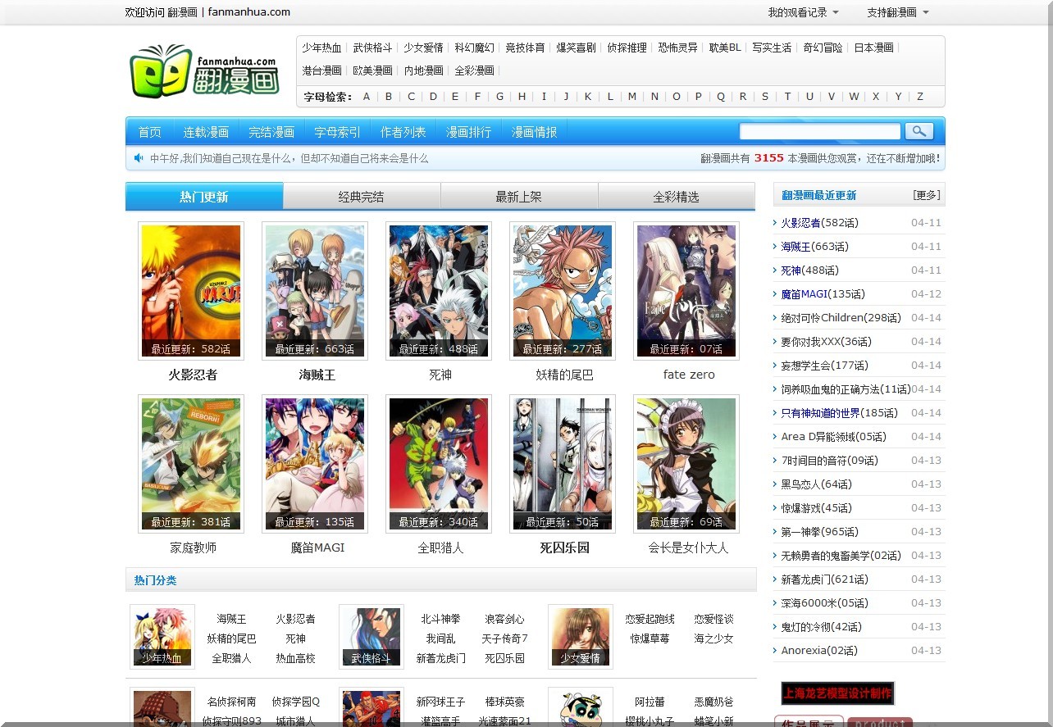Click the fanmanhua site logo
Viewport: 1053px width, 727px height.
205,71
